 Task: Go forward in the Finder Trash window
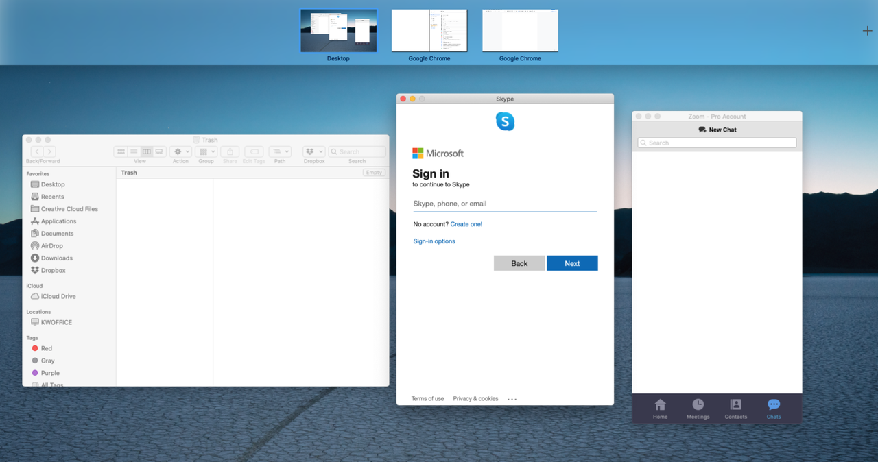coord(49,151)
